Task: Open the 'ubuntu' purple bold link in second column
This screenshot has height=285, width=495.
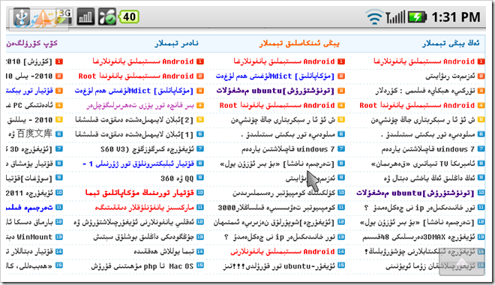Action: (275, 91)
